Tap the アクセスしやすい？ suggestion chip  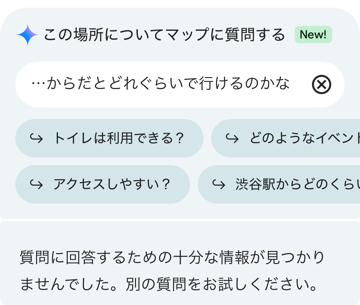click(111, 184)
